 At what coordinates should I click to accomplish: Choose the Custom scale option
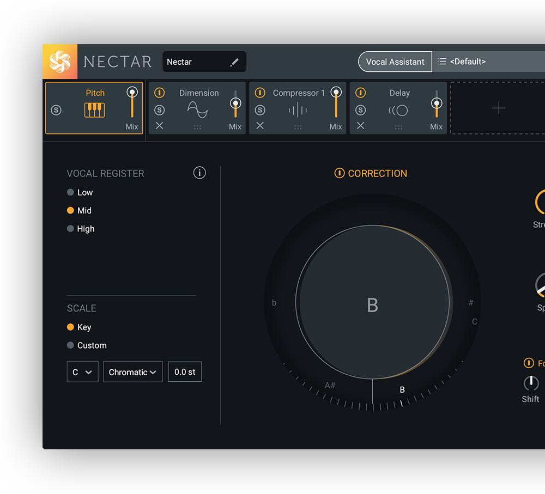click(x=70, y=345)
